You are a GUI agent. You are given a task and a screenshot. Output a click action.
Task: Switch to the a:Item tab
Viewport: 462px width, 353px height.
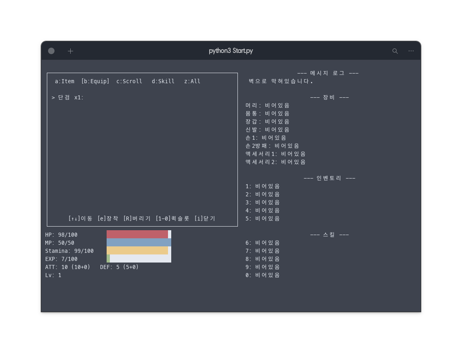(x=65, y=81)
